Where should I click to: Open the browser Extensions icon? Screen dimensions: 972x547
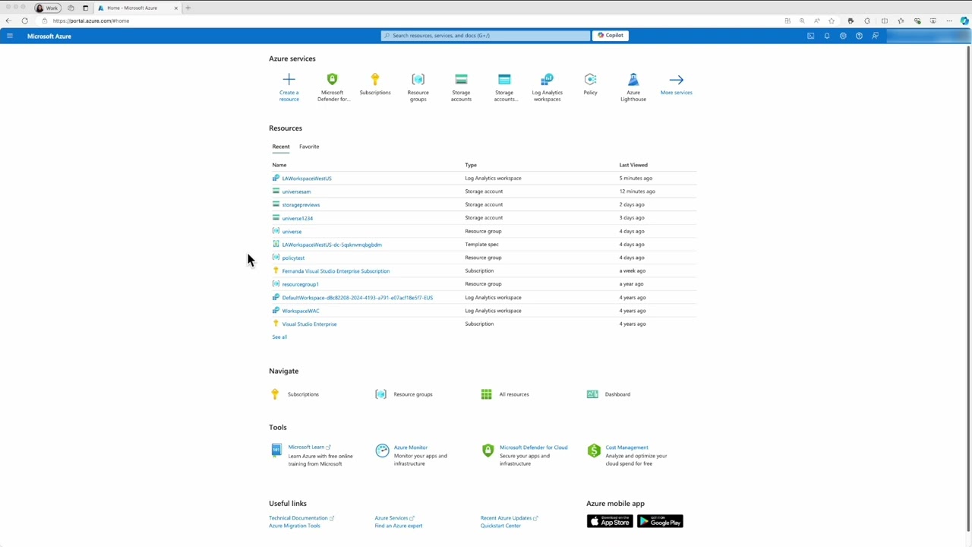coord(867,21)
